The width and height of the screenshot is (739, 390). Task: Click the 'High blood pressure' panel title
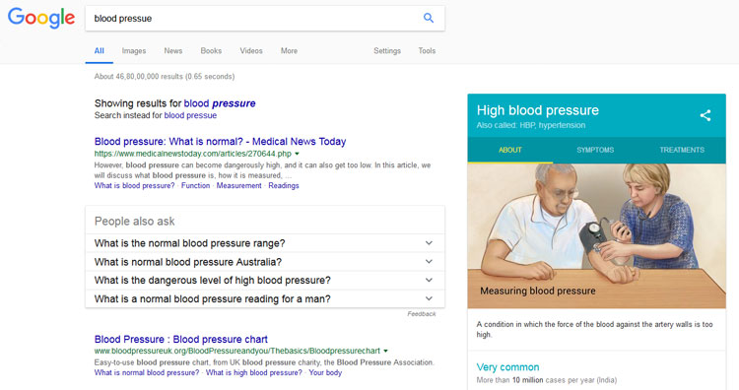[x=538, y=110]
